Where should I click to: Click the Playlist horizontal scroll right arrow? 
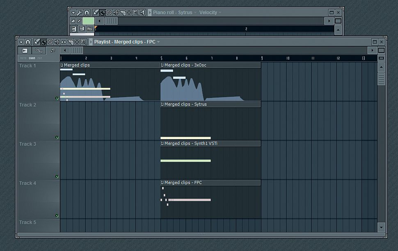372,50
